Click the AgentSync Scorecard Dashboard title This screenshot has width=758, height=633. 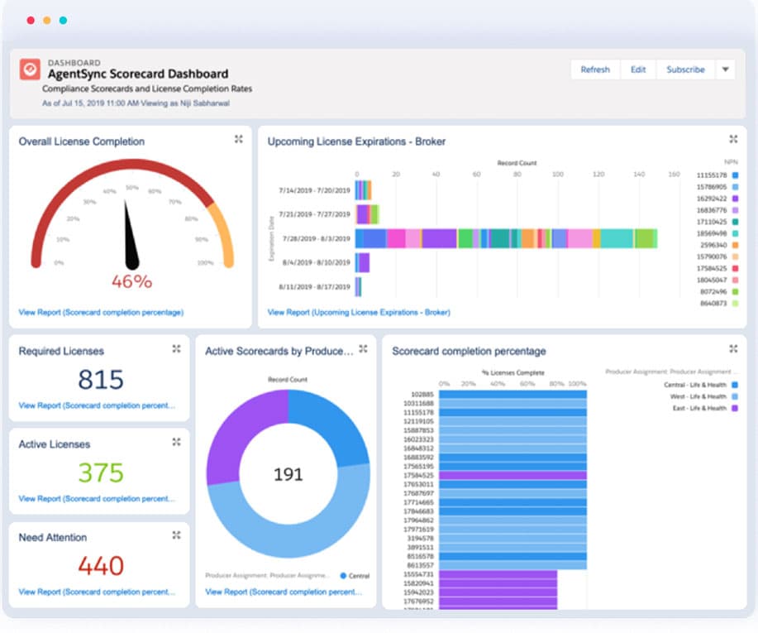click(x=138, y=74)
